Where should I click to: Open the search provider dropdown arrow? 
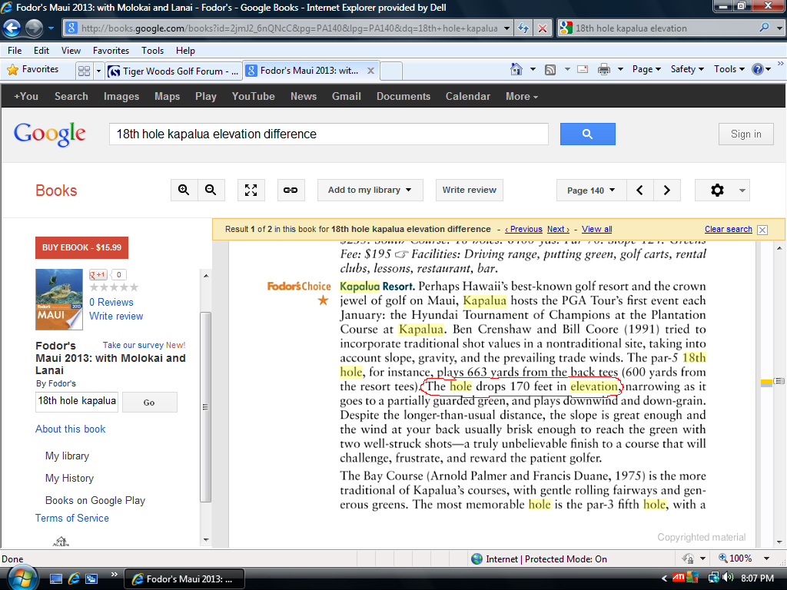point(779,28)
